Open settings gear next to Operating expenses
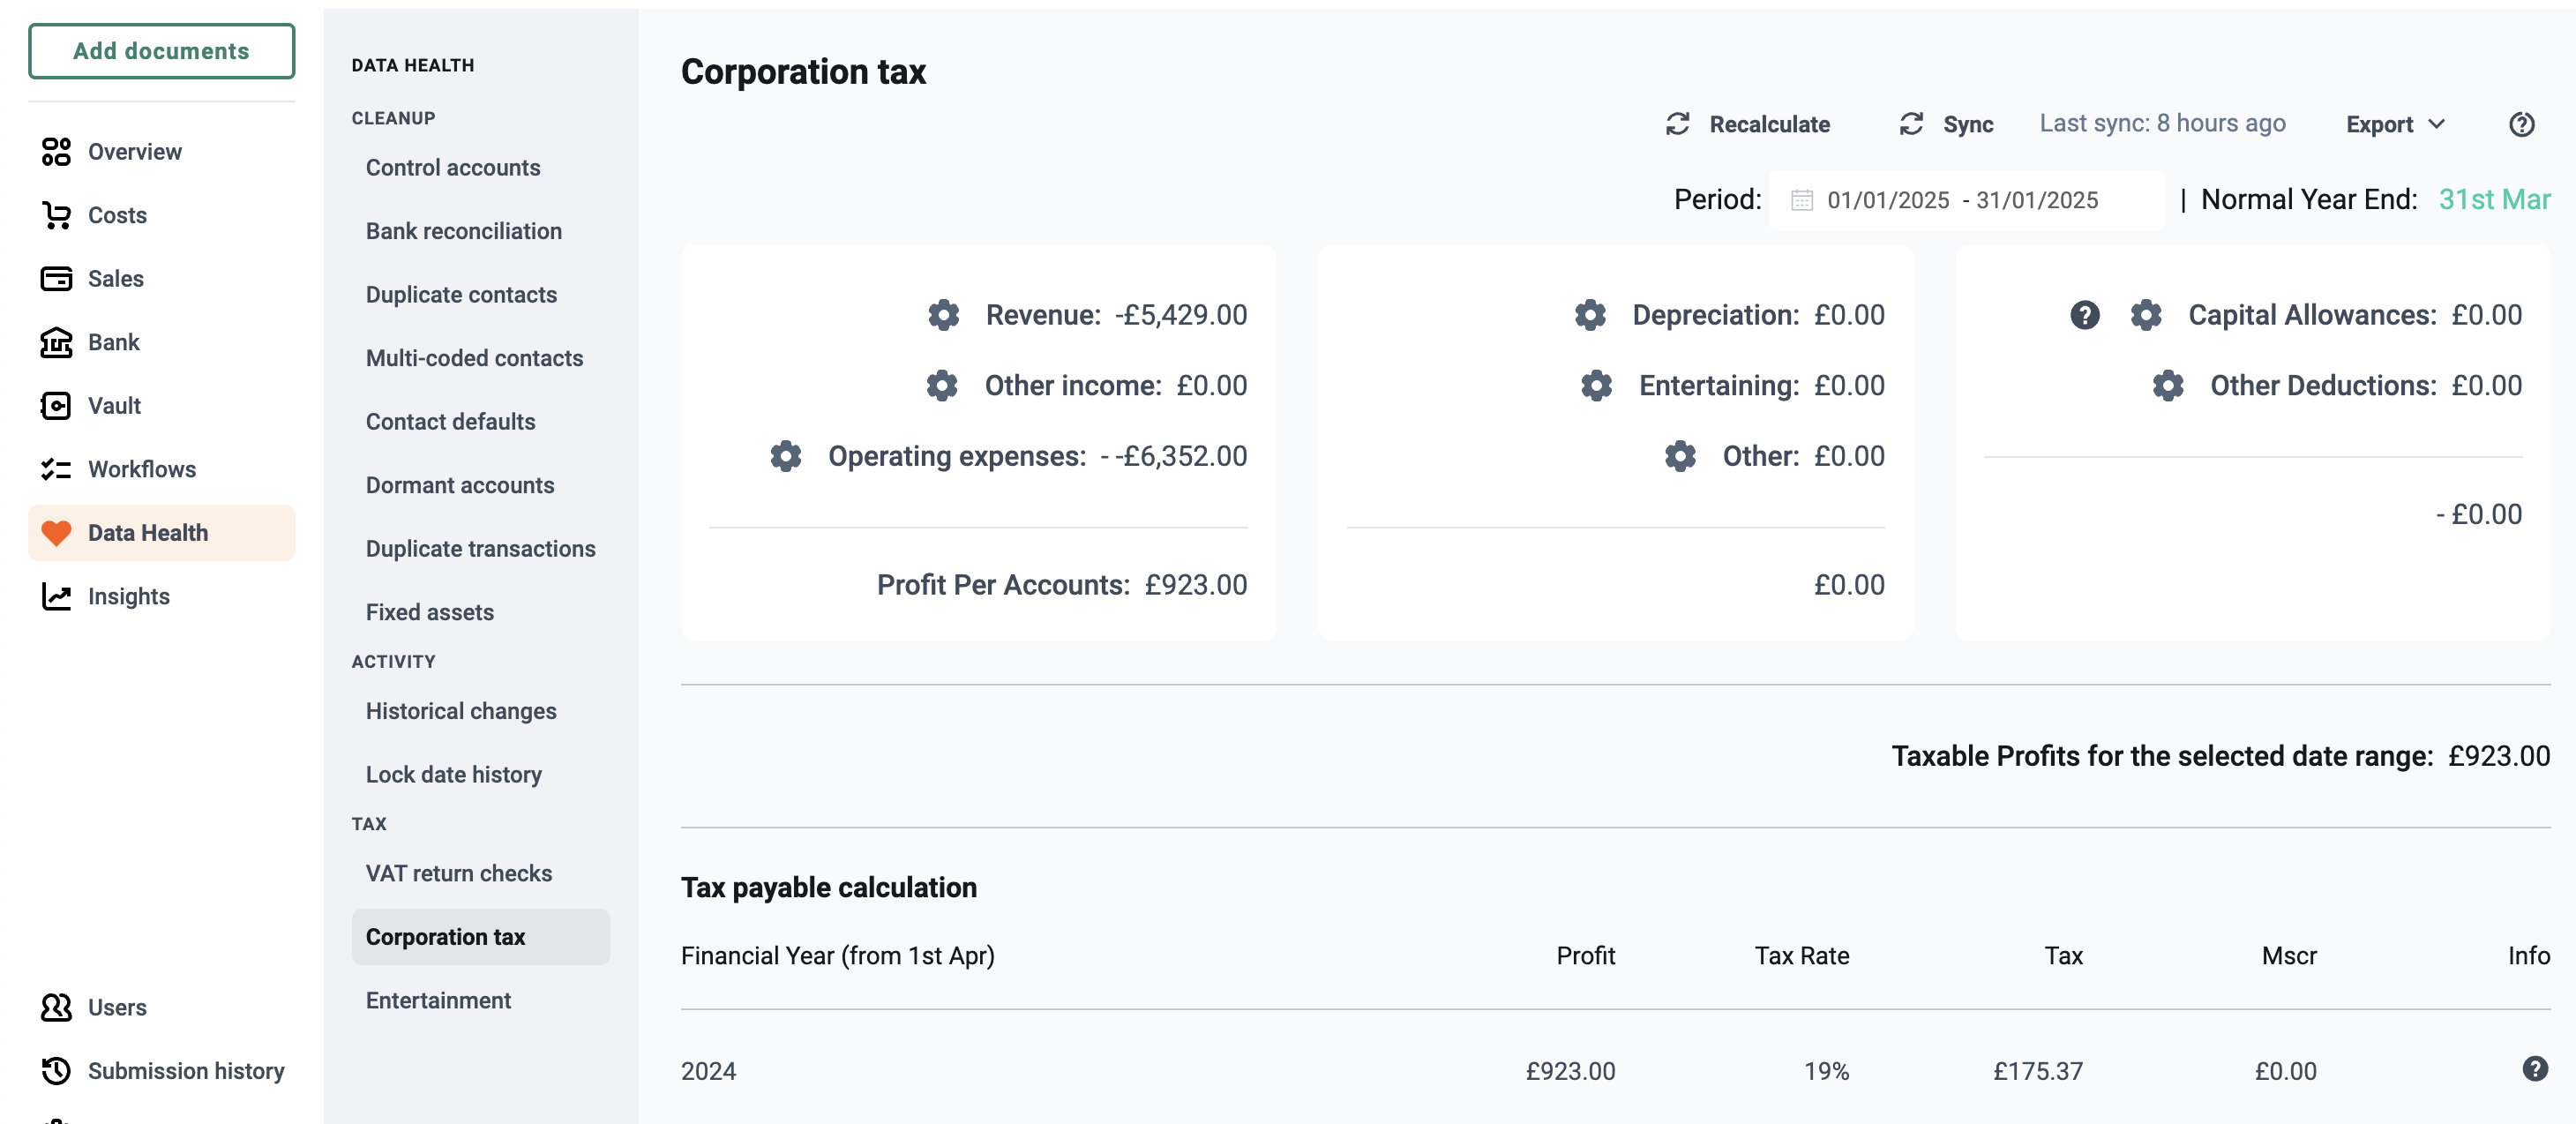Image resolution: width=2576 pixels, height=1124 pixels. point(786,456)
